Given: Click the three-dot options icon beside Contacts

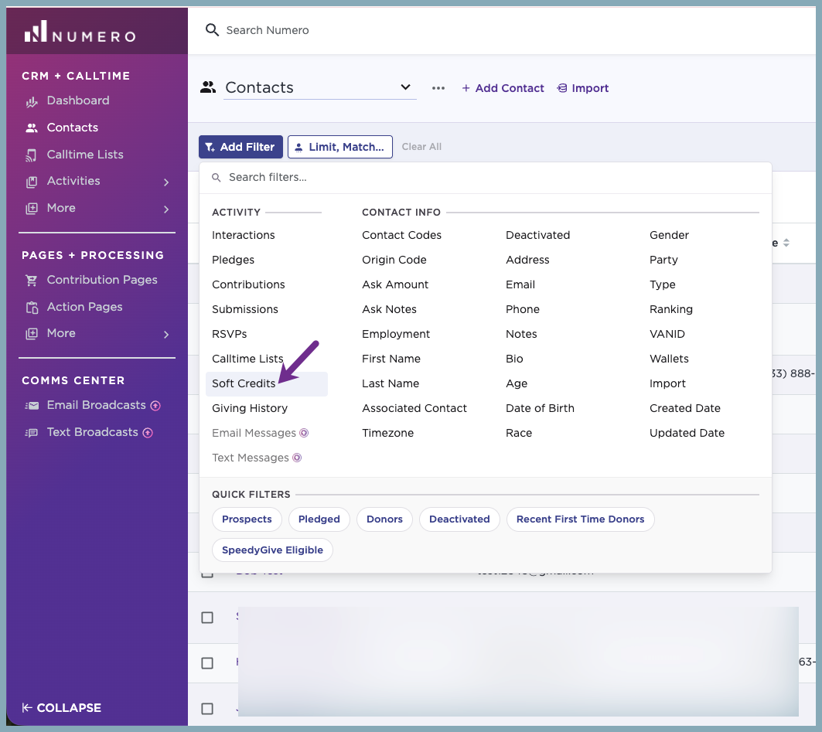Looking at the screenshot, I should (x=438, y=88).
